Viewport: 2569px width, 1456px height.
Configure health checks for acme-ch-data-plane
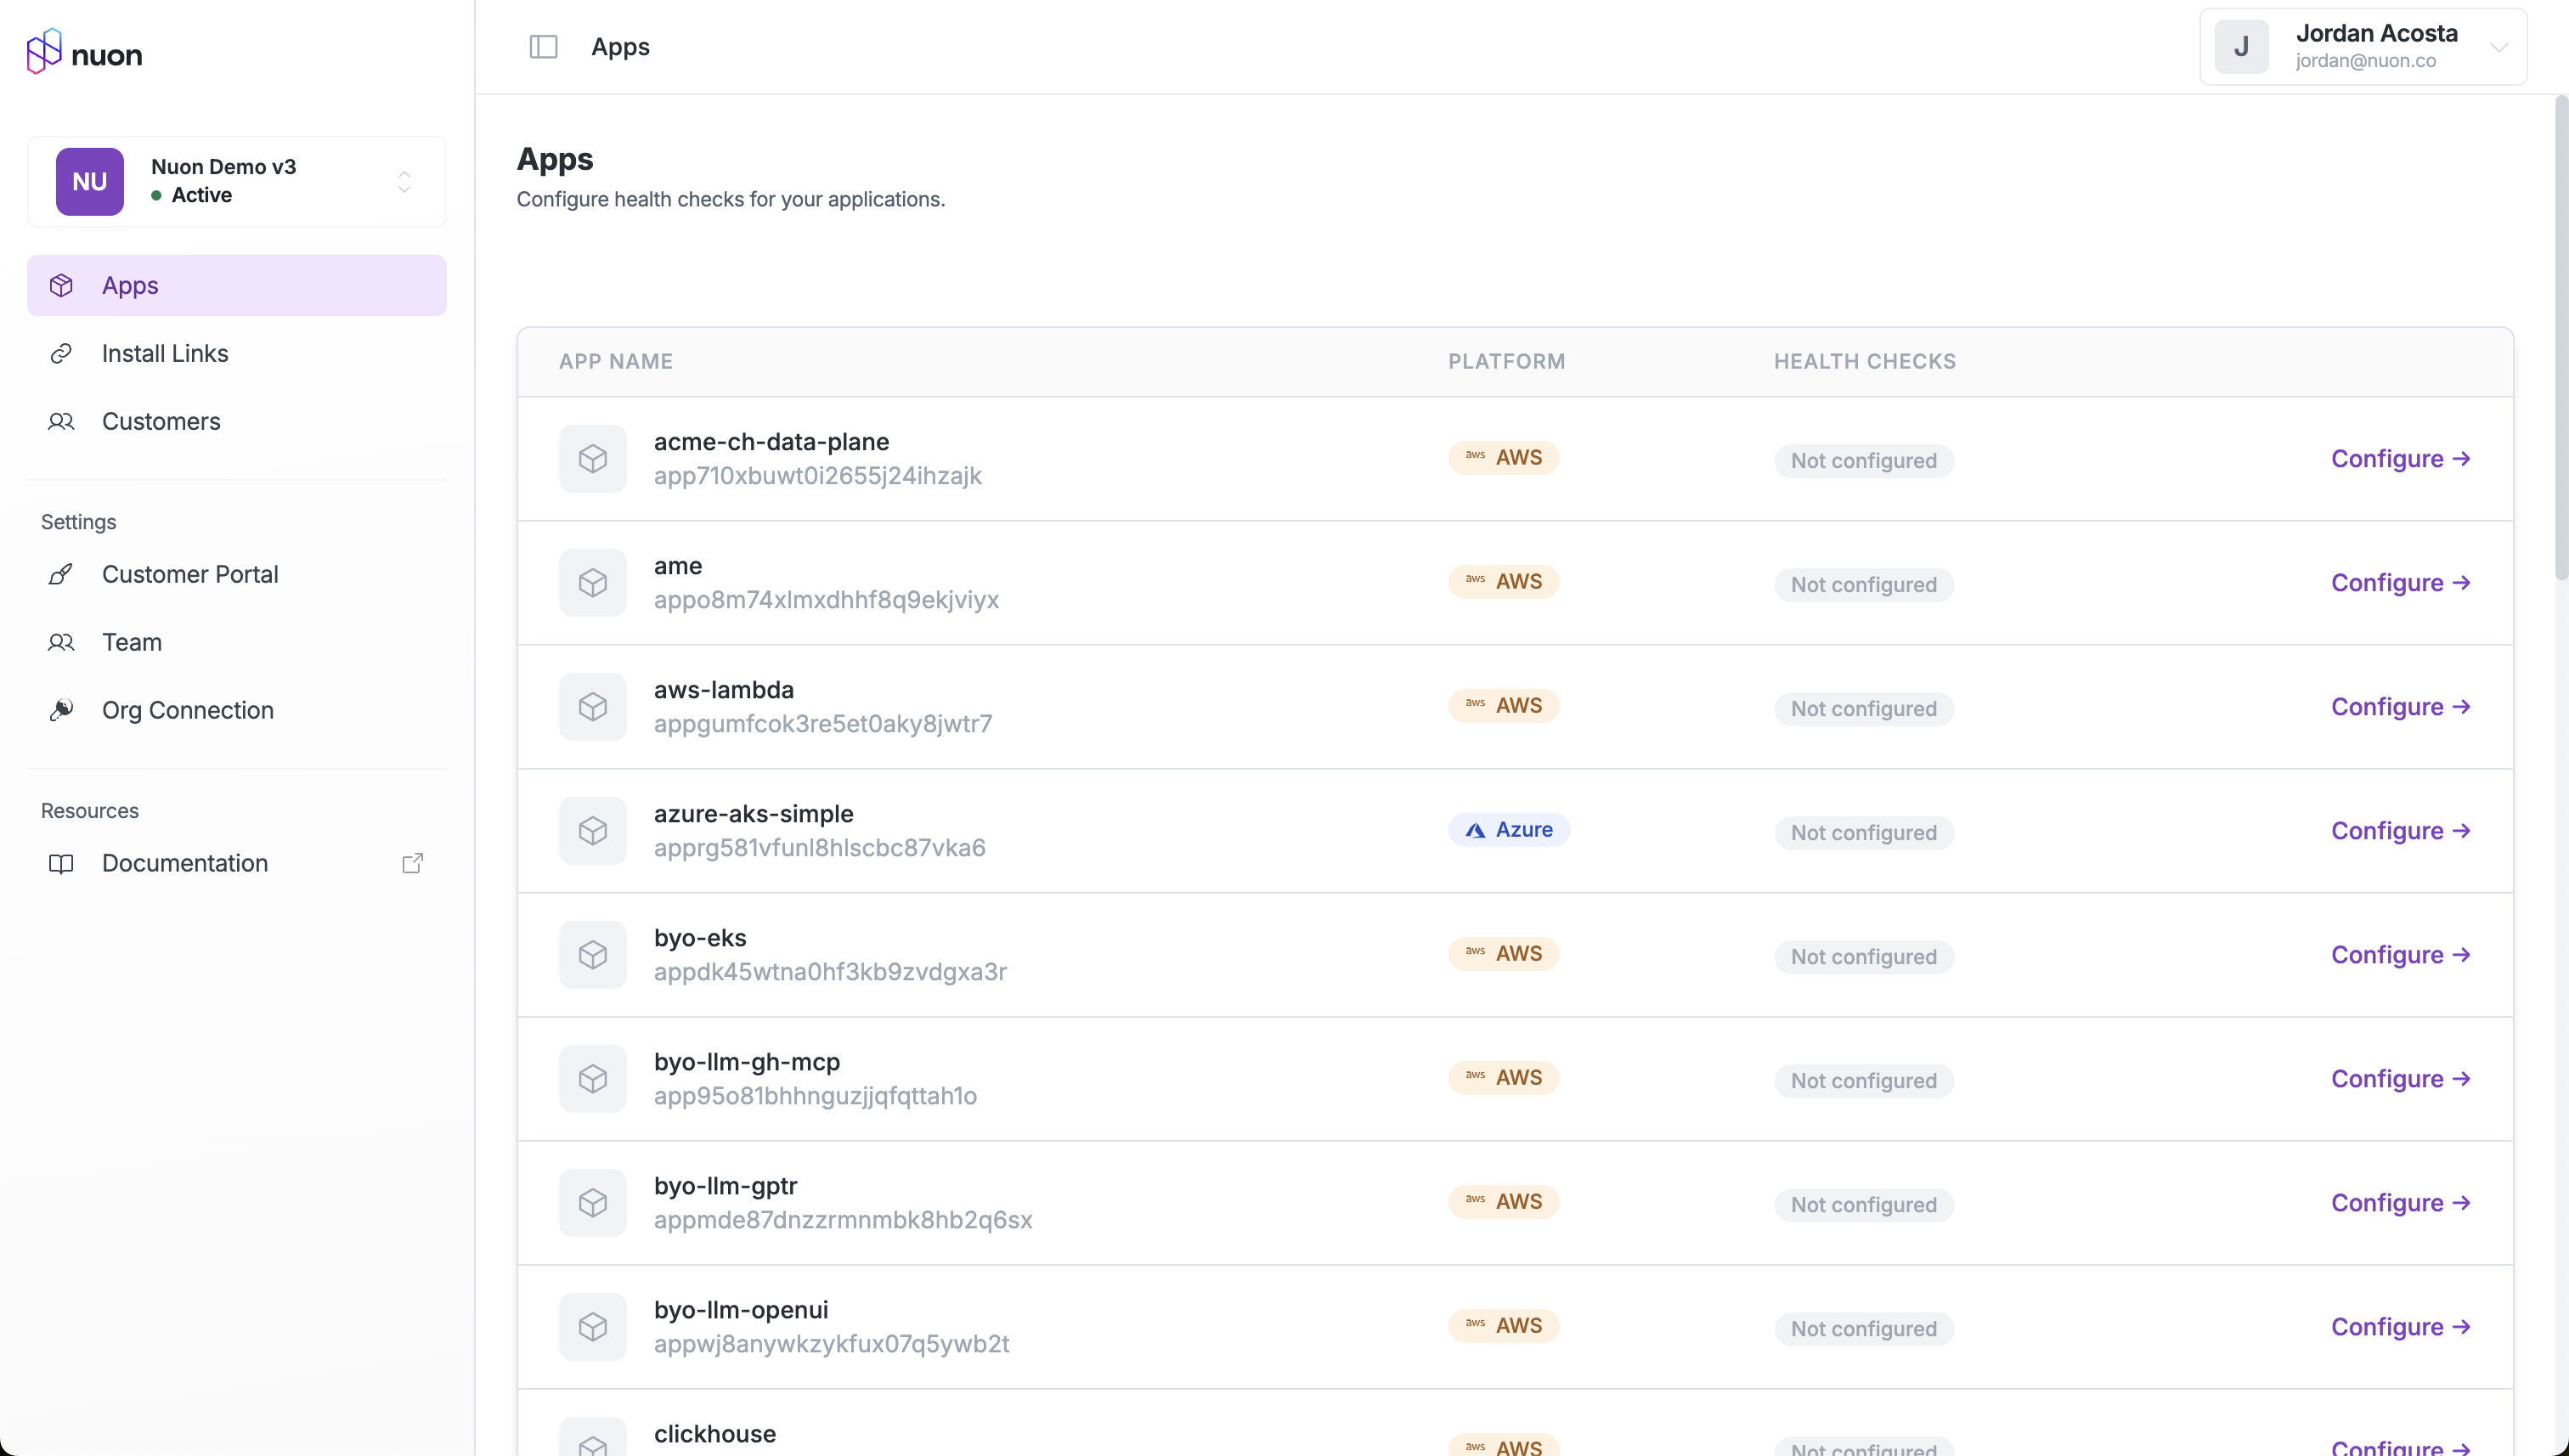click(x=2400, y=458)
